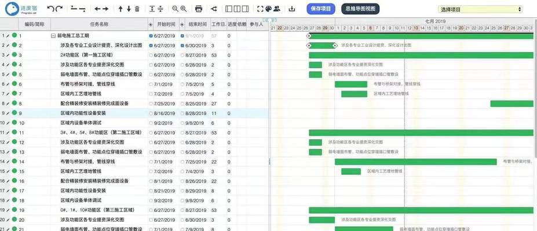This screenshot has width=537, height=231.
Task: Click the green status dot on row 9
Action: click(x=14, y=113)
